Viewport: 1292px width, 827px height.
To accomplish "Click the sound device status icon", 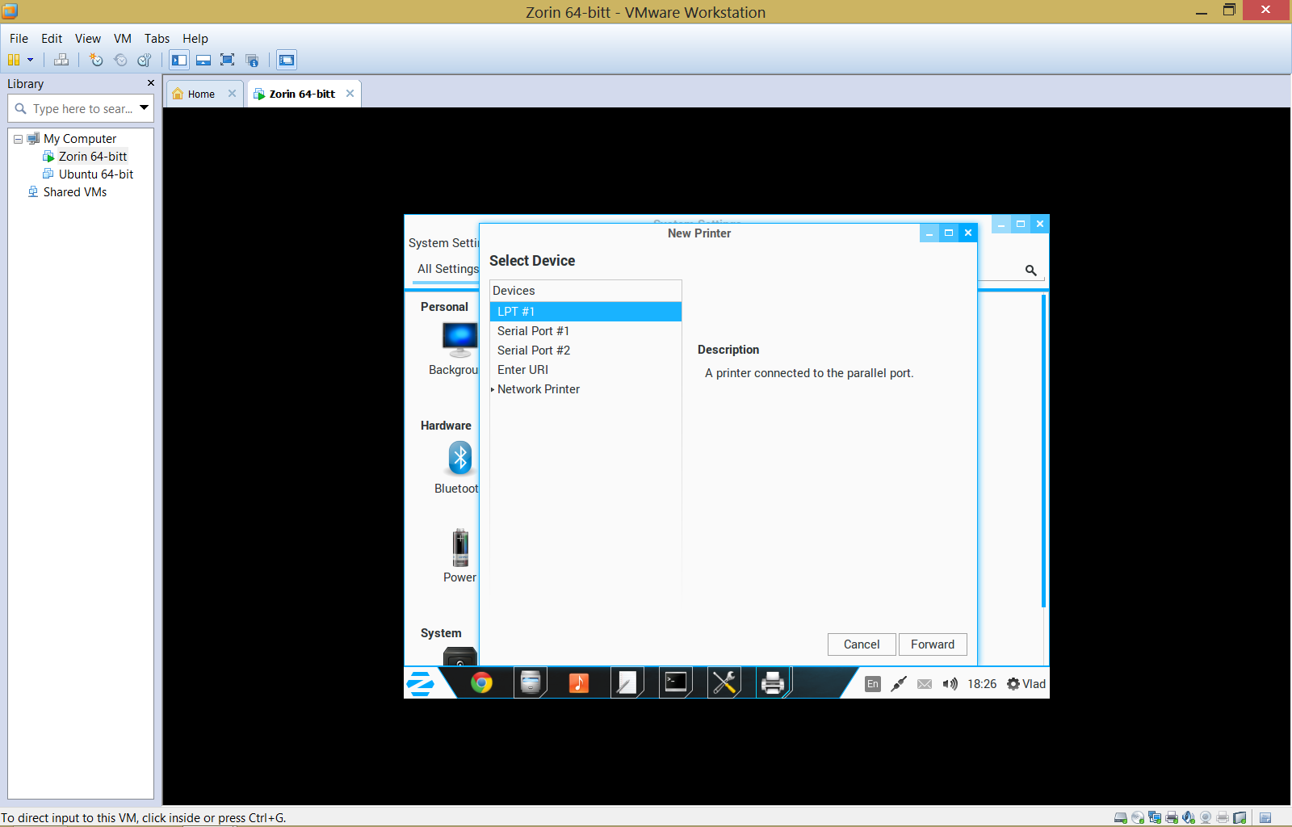I will [x=1189, y=817].
